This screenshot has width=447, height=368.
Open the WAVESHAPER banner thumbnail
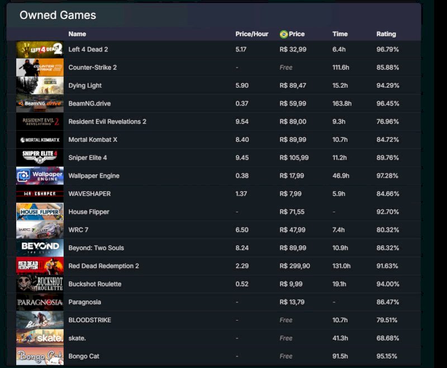pyautogui.click(x=40, y=194)
